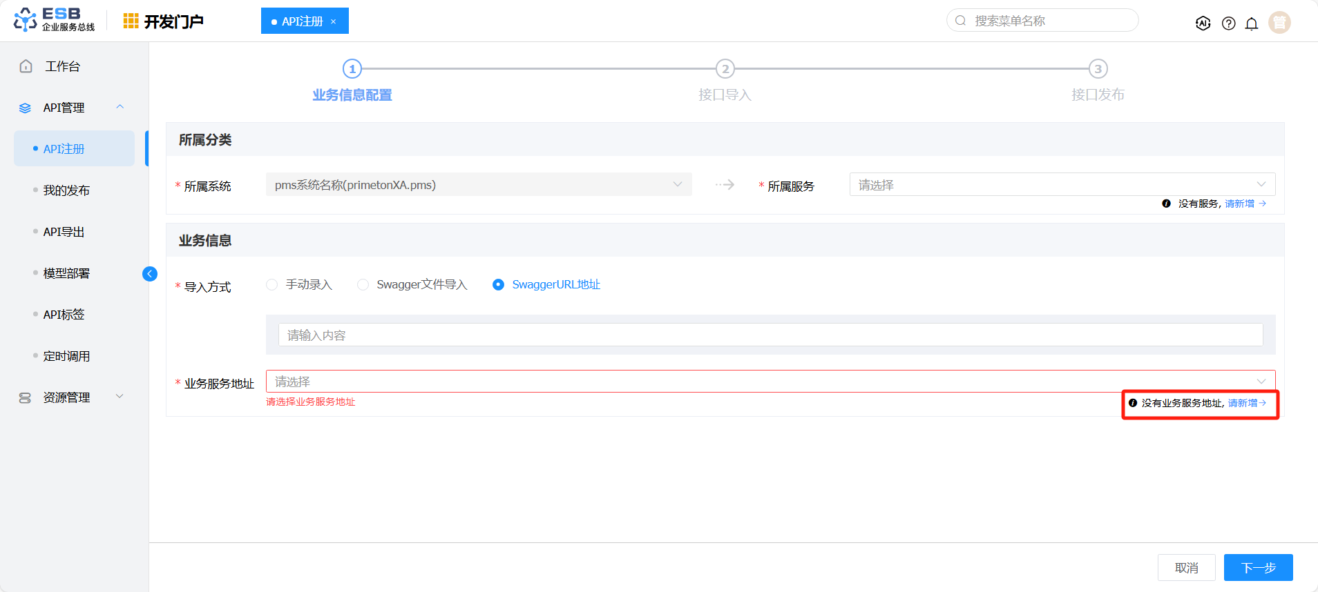
Task: Open the help question mark icon
Action: tap(1228, 23)
